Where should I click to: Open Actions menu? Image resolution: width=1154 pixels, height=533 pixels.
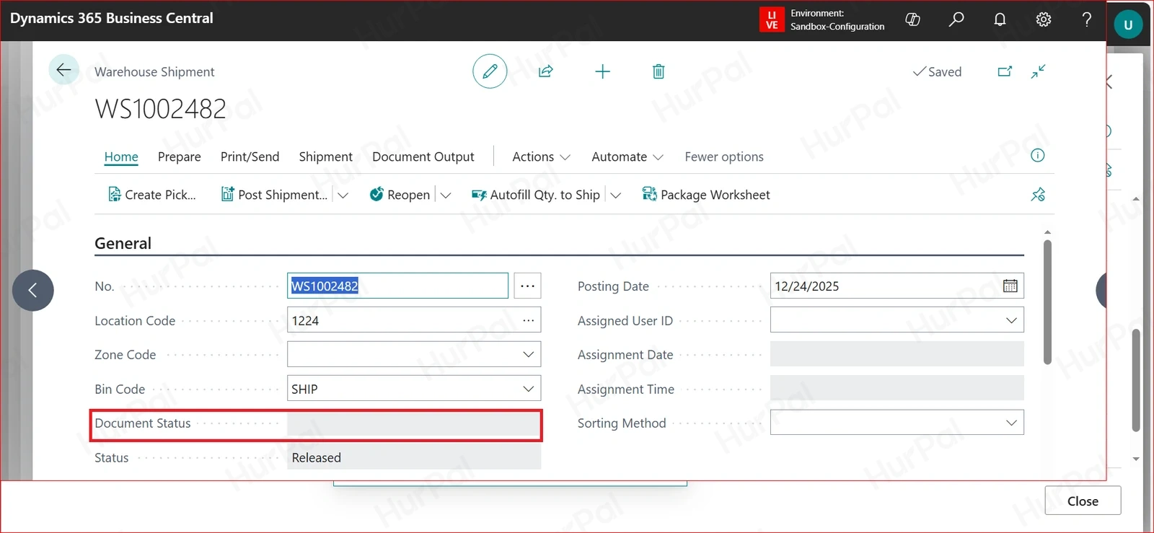pyautogui.click(x=541, y=157)
